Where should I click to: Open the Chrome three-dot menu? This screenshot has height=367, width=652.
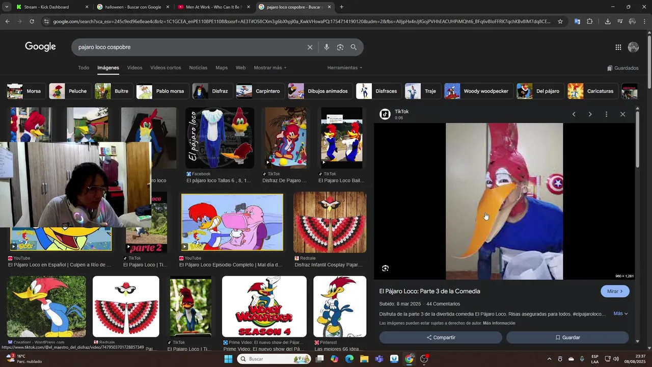644,21
